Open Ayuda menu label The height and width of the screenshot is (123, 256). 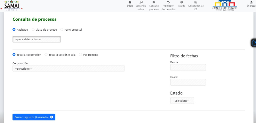pos(181,6)
